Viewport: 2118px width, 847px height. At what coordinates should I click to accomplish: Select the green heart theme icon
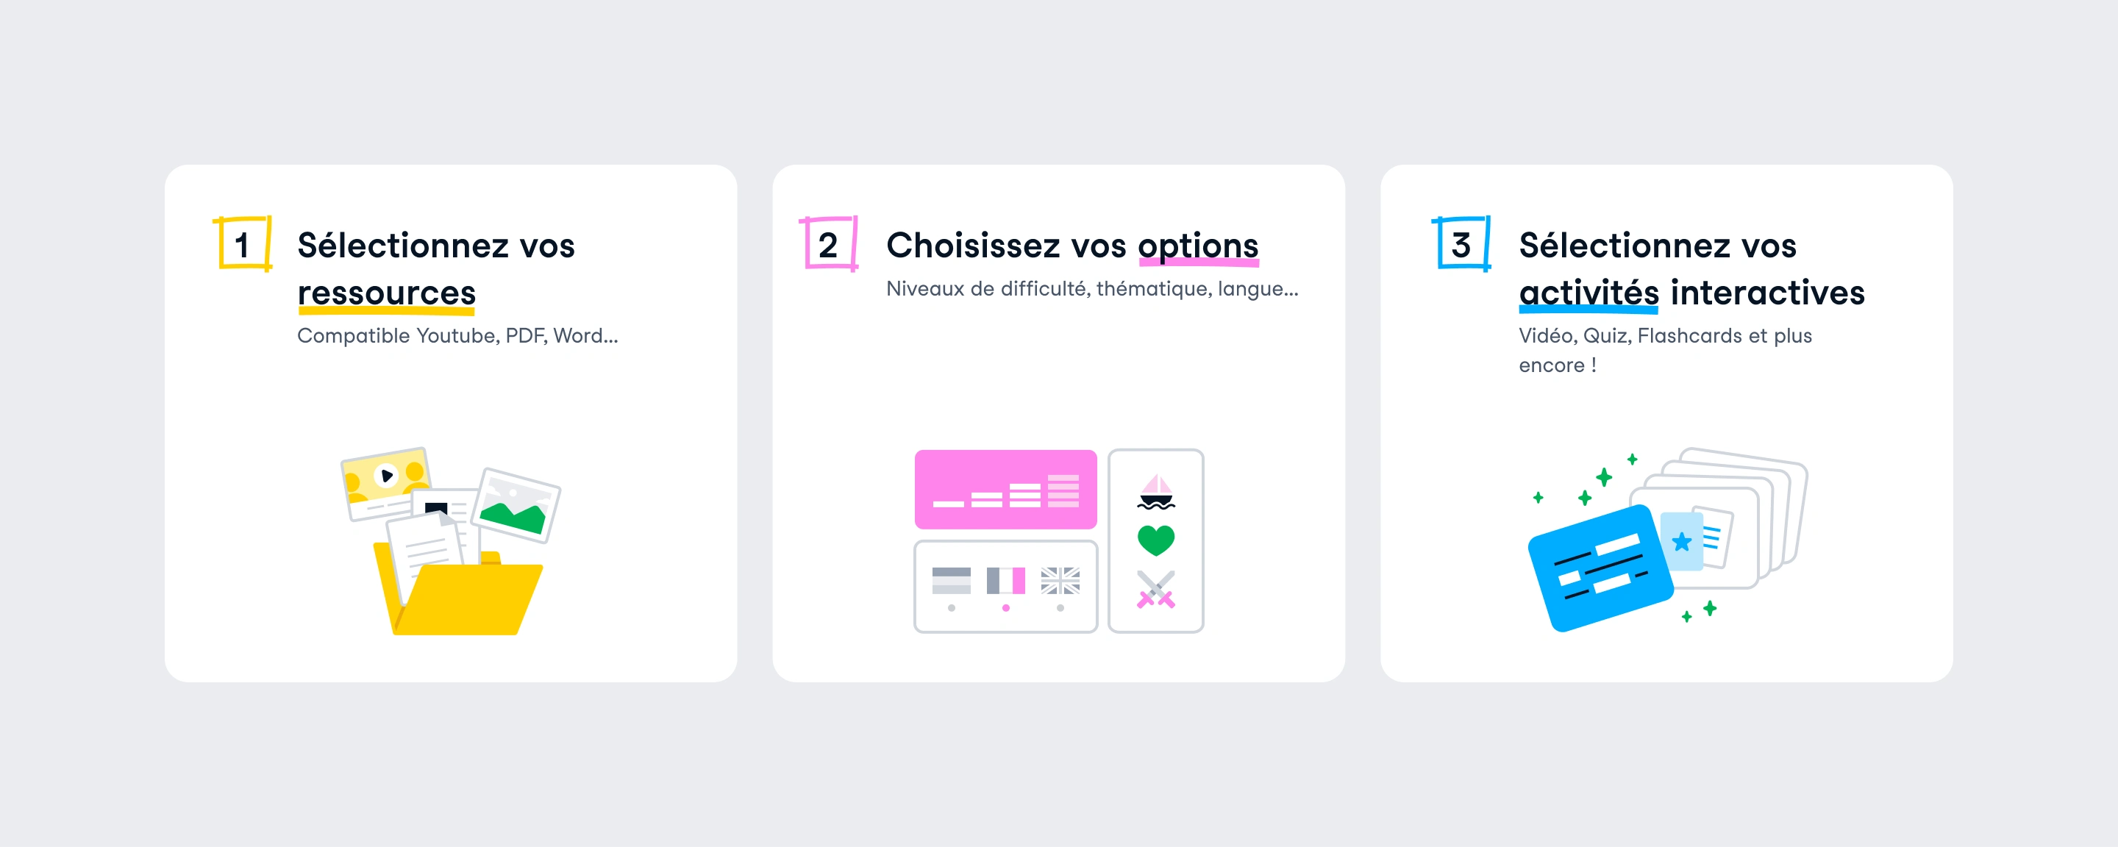coord(1156,540)
